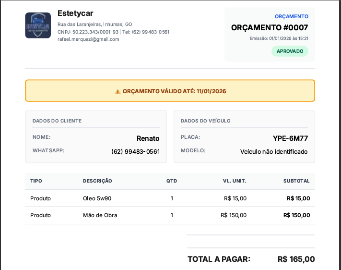Click the bold subtotal R$ 150,00

point(296,215)
